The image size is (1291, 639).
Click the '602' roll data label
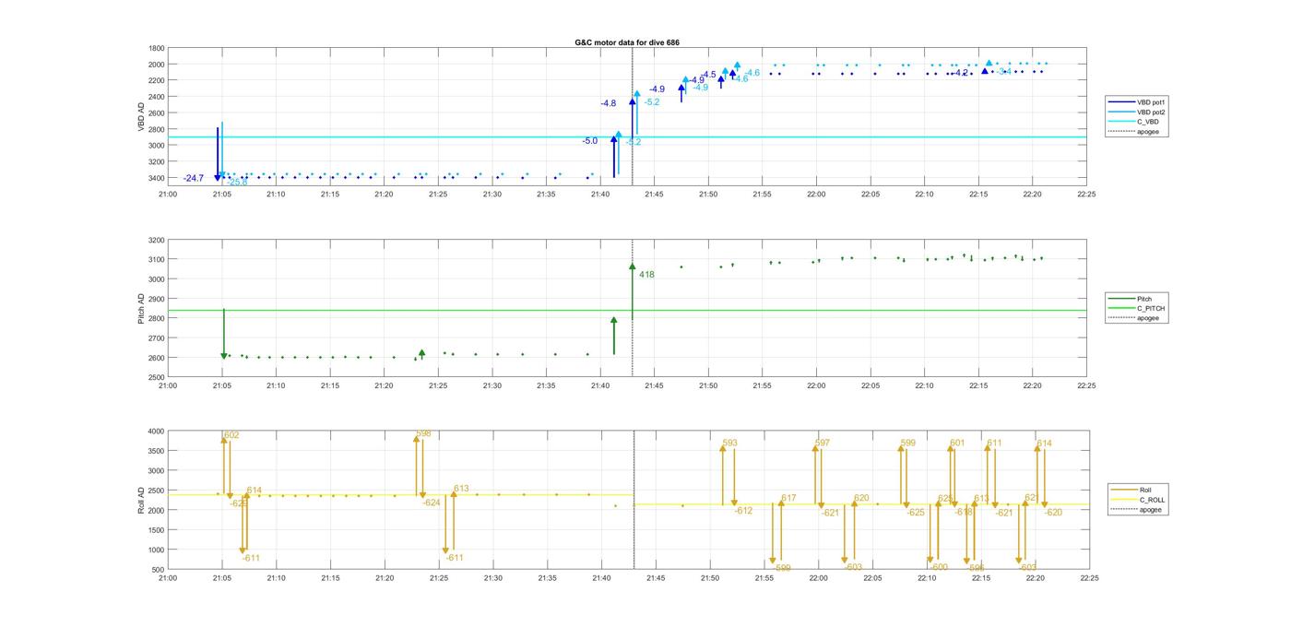[x=231, y=435]
